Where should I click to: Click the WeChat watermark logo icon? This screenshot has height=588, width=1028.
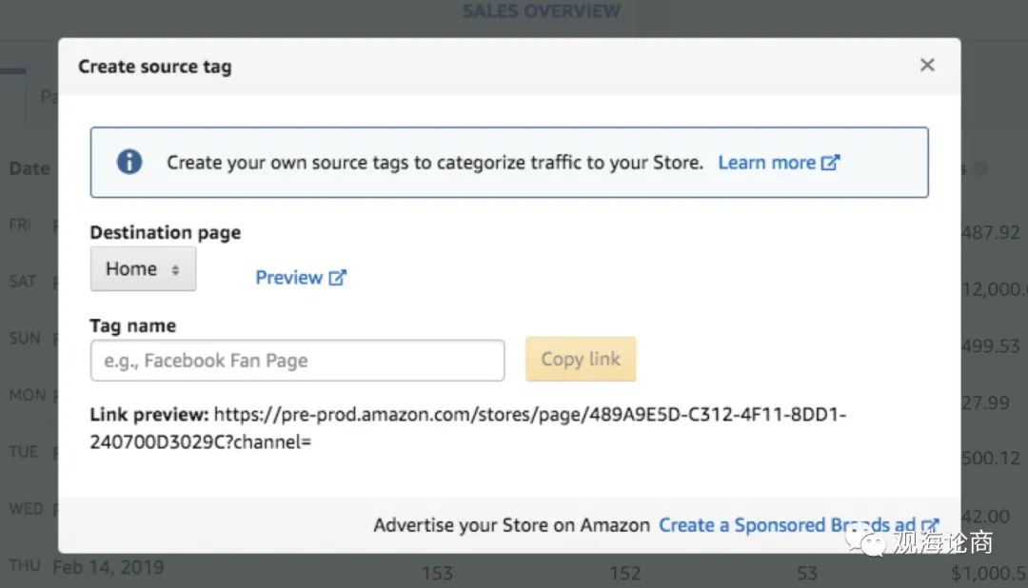(873, 541)
